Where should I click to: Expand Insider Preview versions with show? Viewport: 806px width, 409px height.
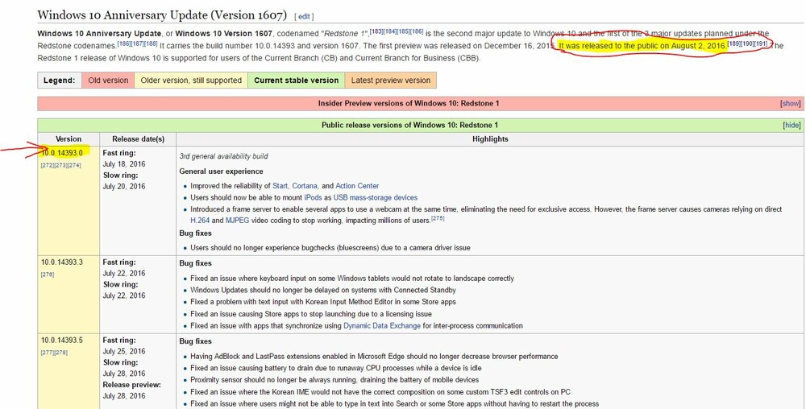(x=790, y=104)
